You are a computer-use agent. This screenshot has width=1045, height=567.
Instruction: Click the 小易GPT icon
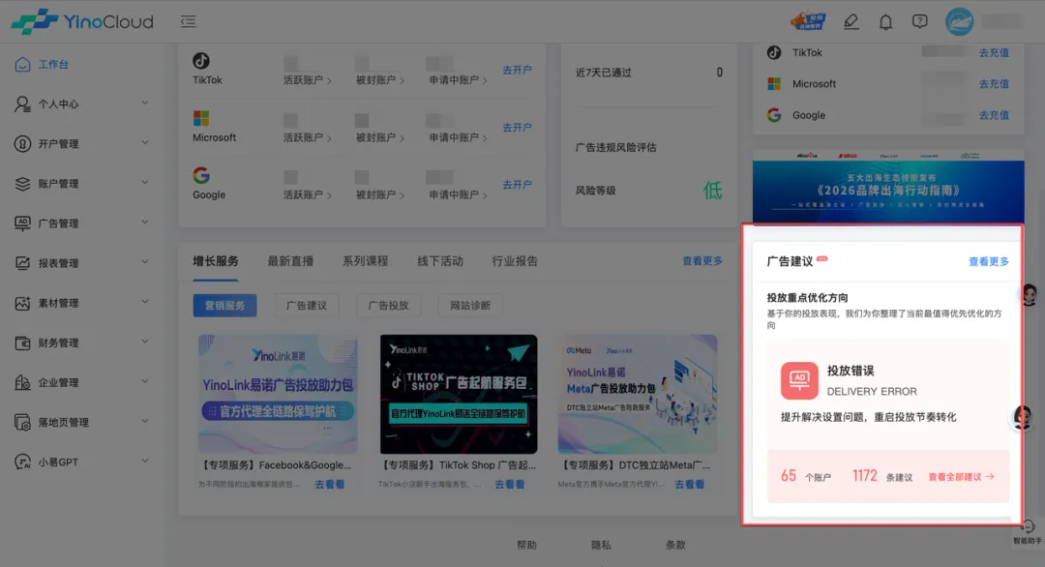pos(22,462)
